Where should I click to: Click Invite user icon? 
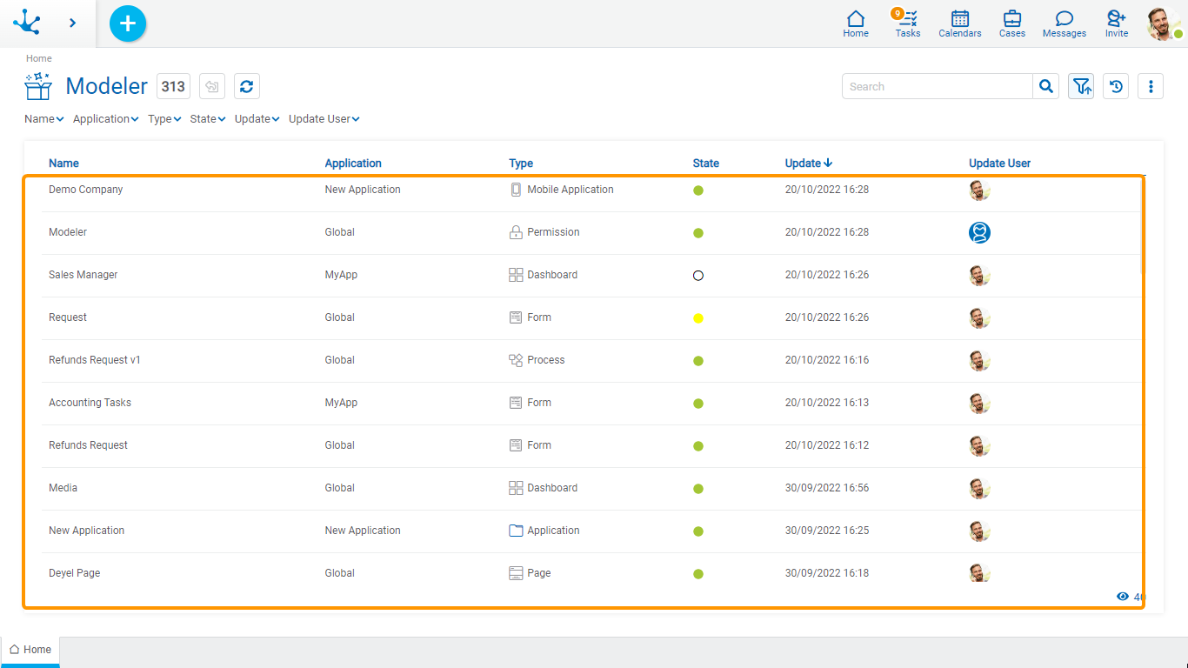click(x=1117, y=23)
